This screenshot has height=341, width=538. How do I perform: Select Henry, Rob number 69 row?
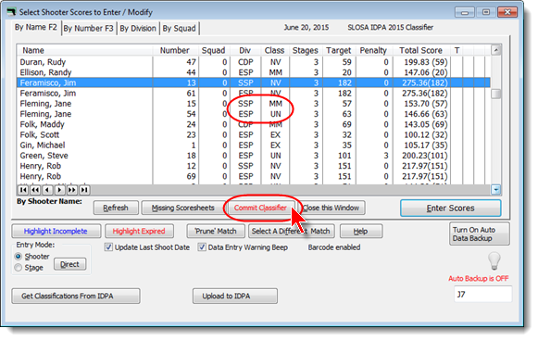(254, 176)
